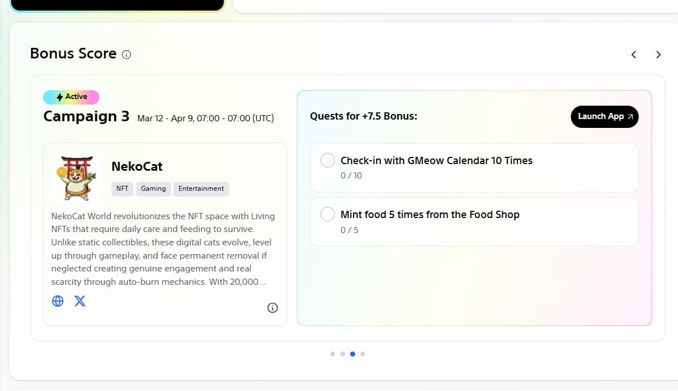Select the NFT category tag

pos(122,189)
